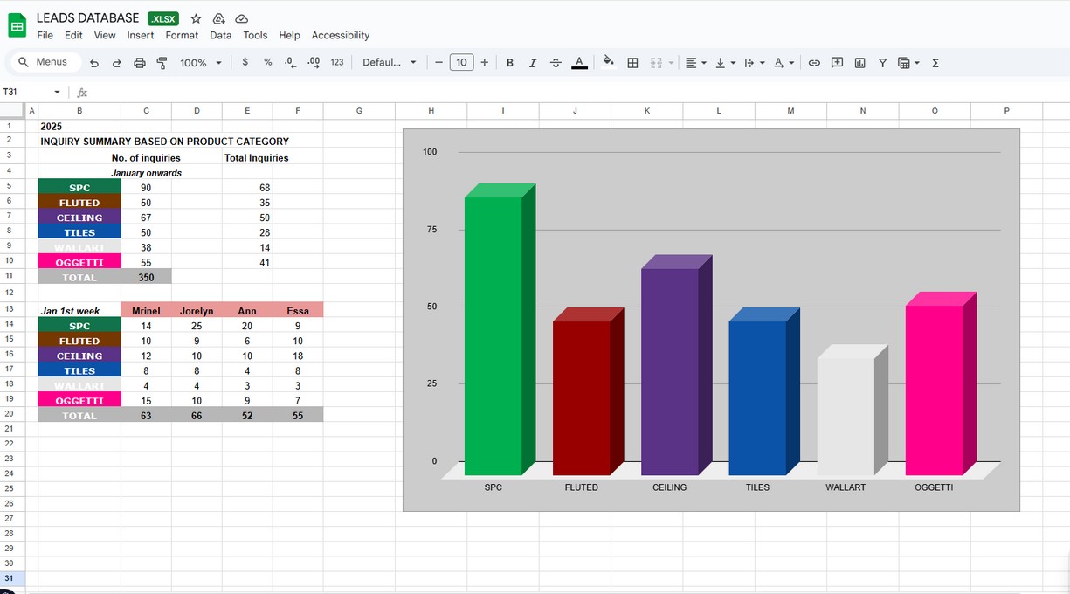The height and width of the screenshot is (594, 1070).
Task: Open the fill color picker
Action: click(x=609, y=62)
